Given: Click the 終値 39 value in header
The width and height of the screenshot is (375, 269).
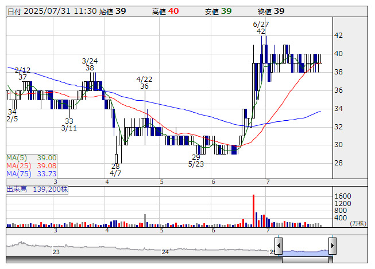Looking at the screenshot, I should [x=271, y=11].
